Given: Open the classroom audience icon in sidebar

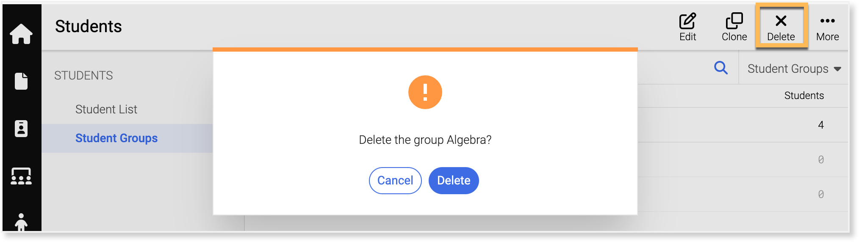Looking at the screenshot, I should click(x=21, y=176).
